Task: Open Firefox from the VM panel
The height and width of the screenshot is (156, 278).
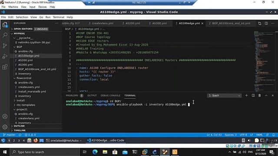Action: (36, 140)
